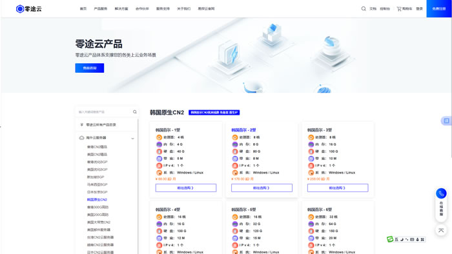Select 美国邮件服务器 in sidebar
This screenshot has height=254, width=452.
[99, 230]
